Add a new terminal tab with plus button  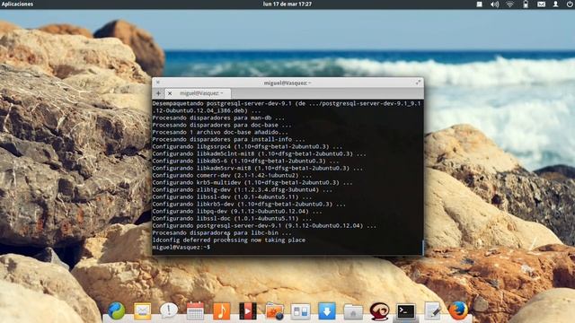point(158,93)
